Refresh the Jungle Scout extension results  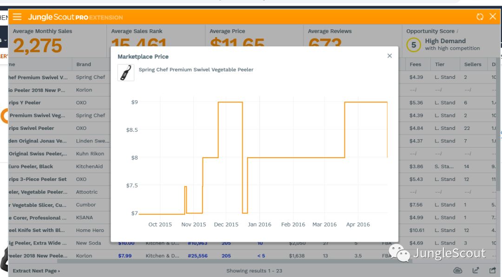pos(480,17)
